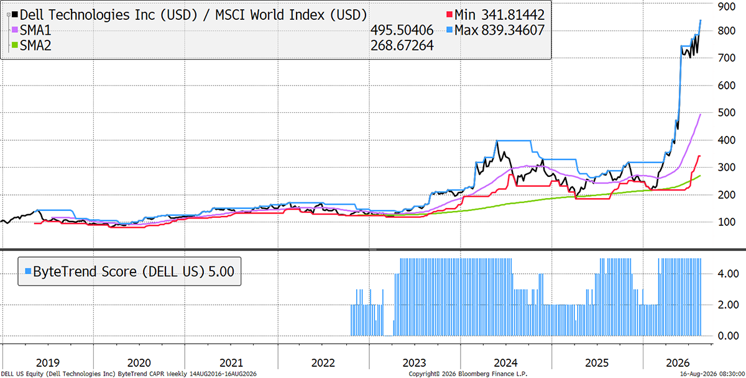
Task: Select the Dell Technologies / MSCI World Index title
Action: pyautogui.click(x=193, y=14)
